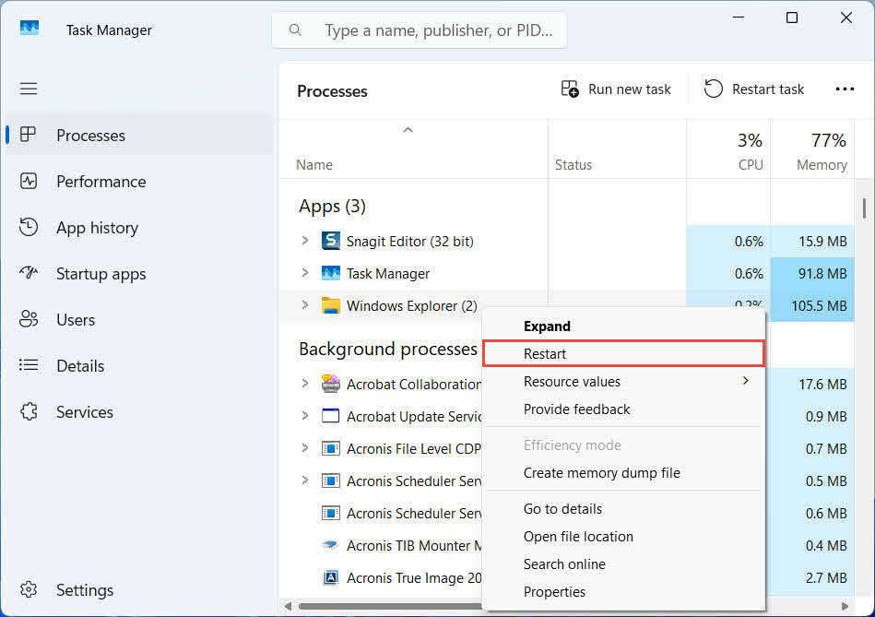Choose Expand from the context menu
Screen dimensions: 875x617
tap(623, 326)
